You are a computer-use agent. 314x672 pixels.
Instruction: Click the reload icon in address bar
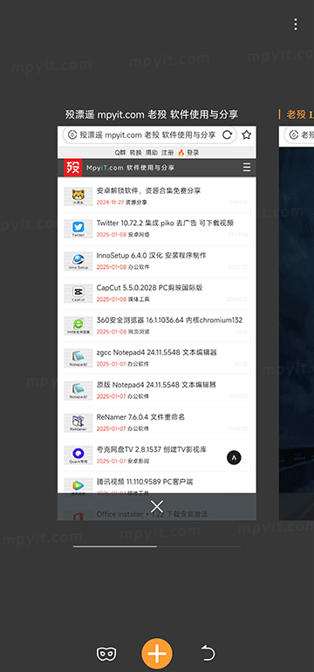[x=227, y=135]
